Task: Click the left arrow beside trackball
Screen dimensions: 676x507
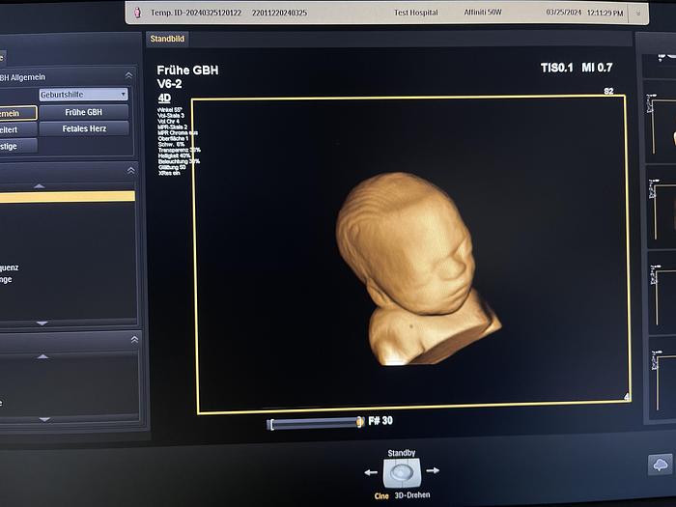Action: point(371,472)
